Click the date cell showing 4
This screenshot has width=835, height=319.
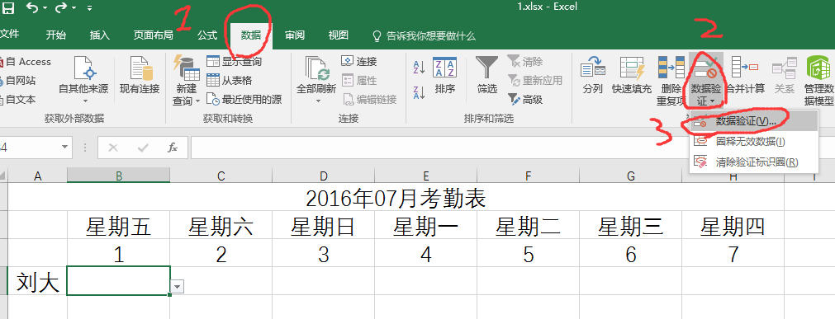pyautogui.click(x=425, y=254)
